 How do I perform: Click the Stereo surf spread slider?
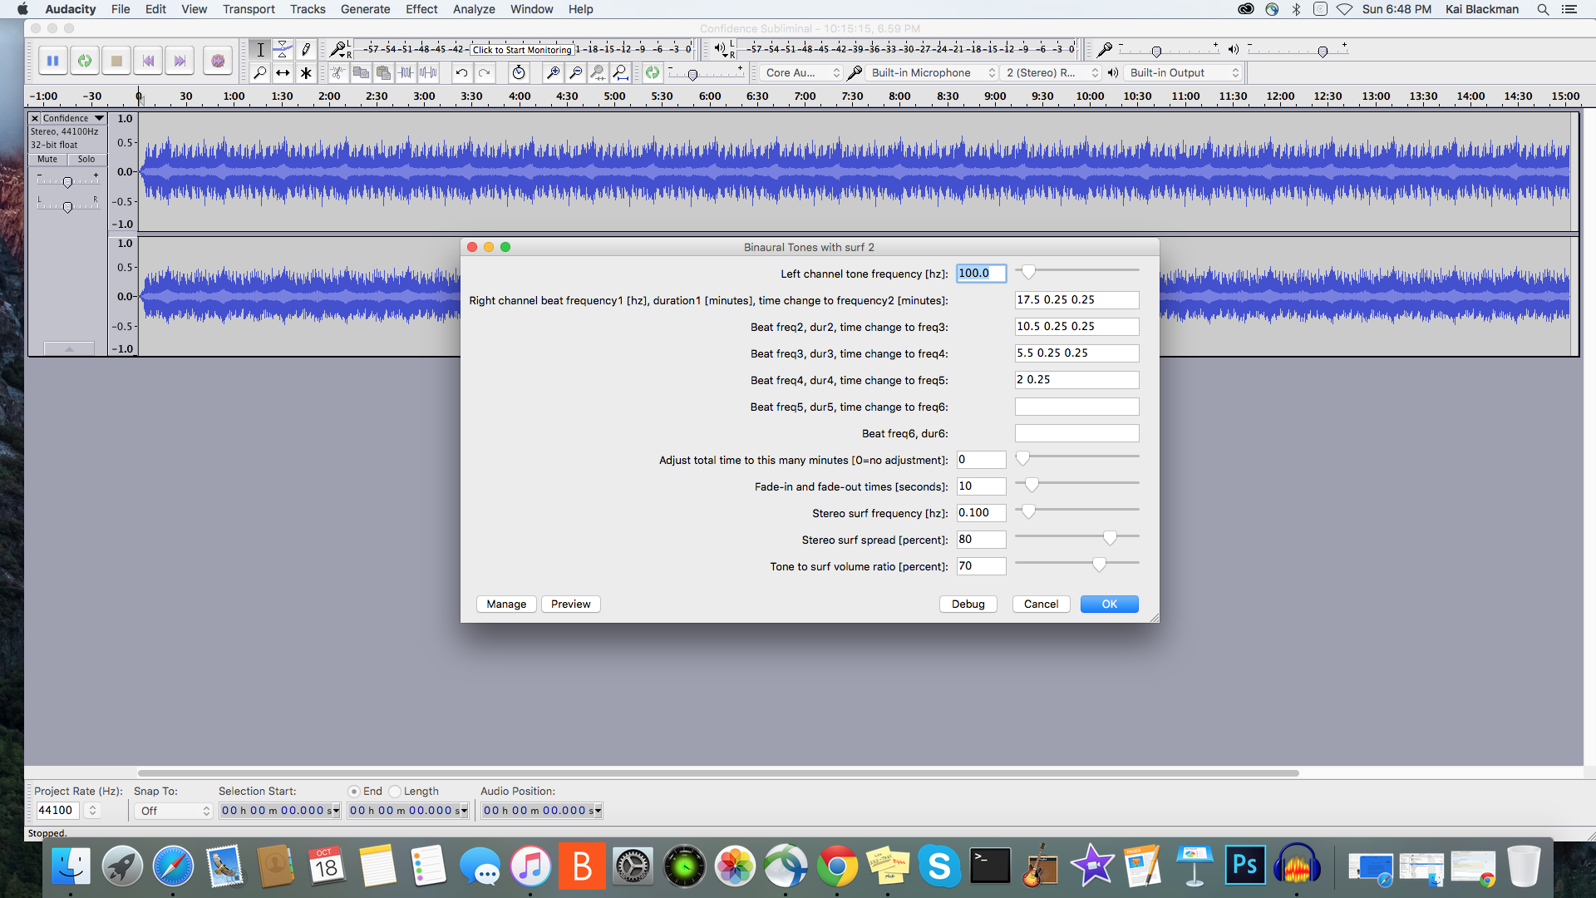pos(1077,538)
